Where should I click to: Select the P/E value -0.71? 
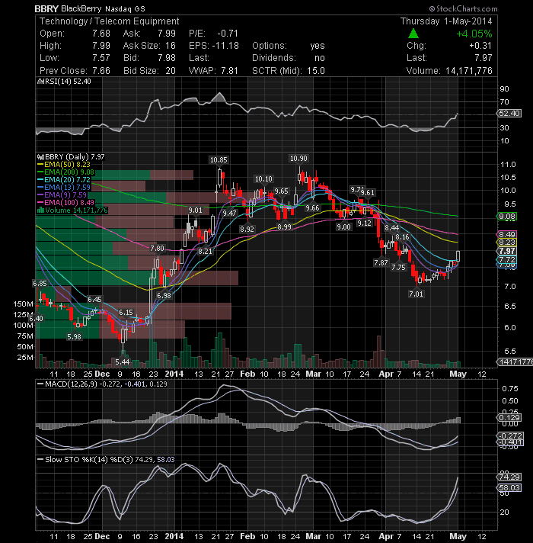pyautogui.click(x=228, y=34)
